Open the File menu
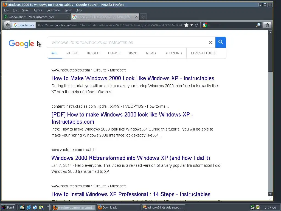The image size is (281, 211). coord(6,10)
